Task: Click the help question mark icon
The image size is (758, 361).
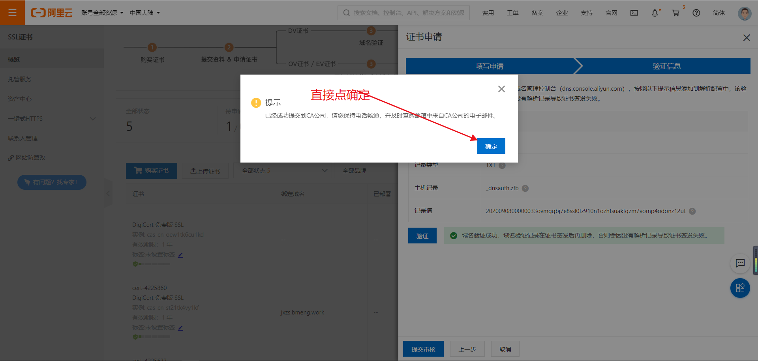Action: [x=696, y=13]
